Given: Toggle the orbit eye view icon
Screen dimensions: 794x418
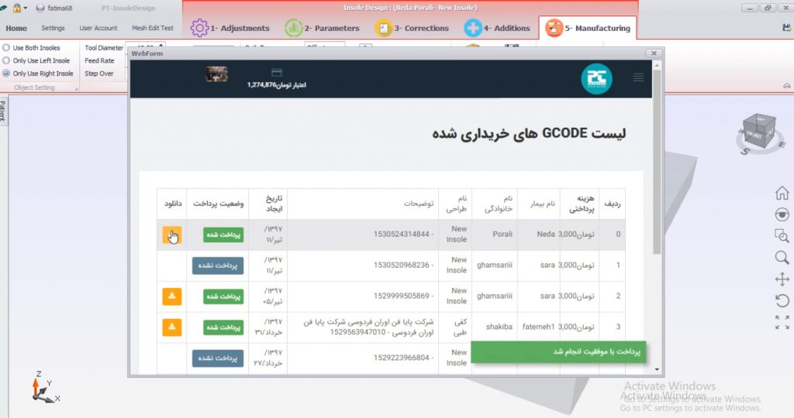Looking at the screenshot, I should tap(782, 214).
